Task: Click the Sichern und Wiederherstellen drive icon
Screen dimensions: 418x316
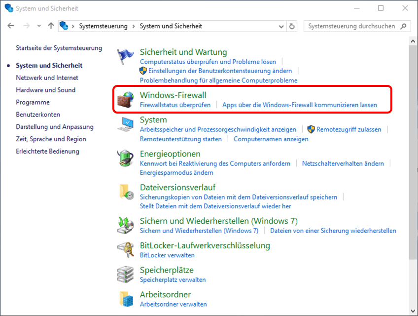Action: [125, 226]
